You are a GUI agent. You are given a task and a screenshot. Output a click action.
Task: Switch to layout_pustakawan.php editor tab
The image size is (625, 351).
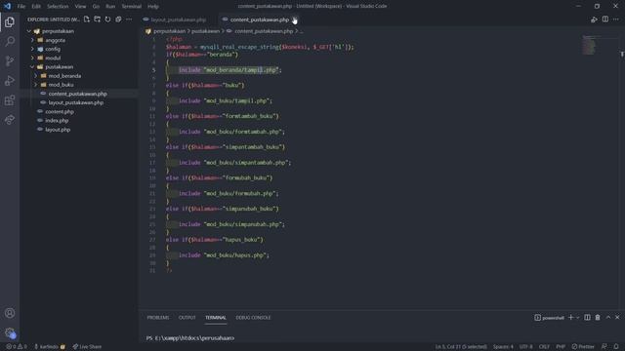178,19
